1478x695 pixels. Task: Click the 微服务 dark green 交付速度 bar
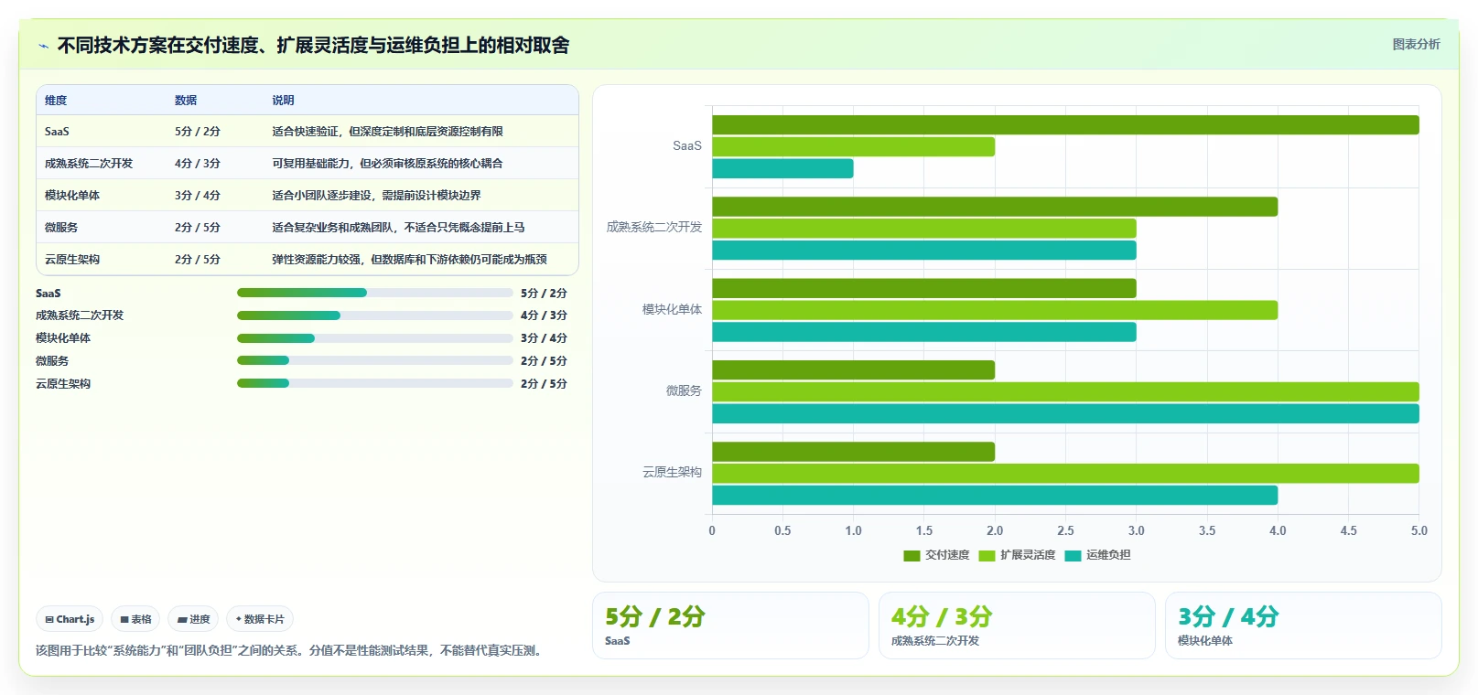(x=853, y=369)
